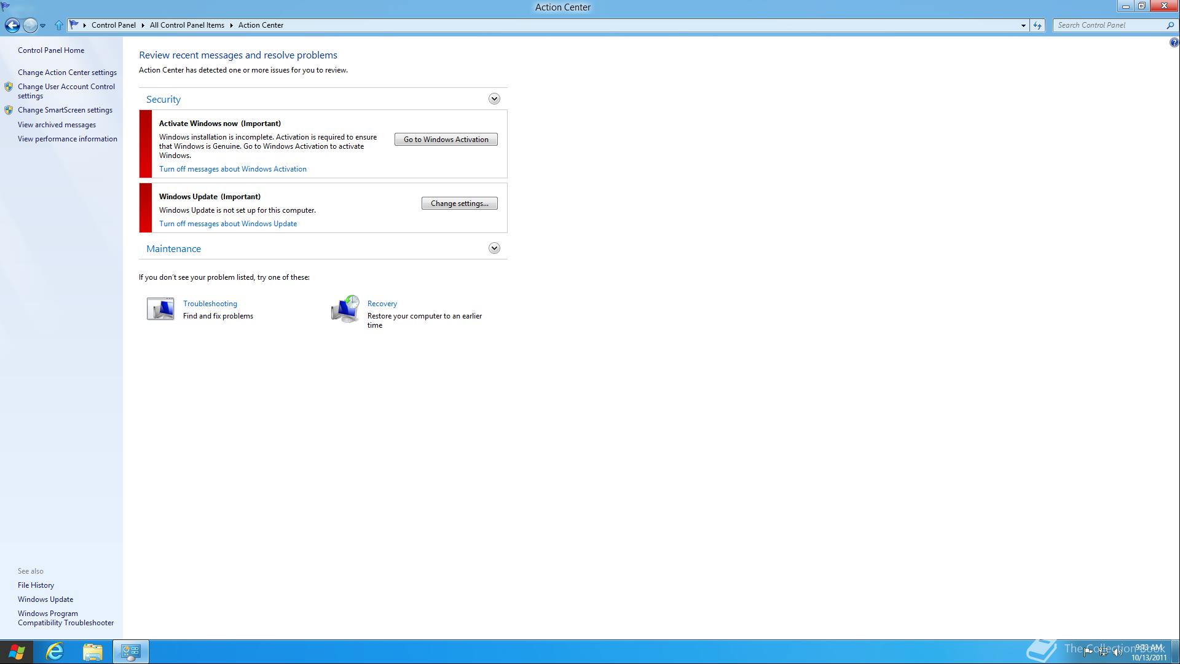The image size is (1180, 664).
Task: Open View archived messages
Action: click(x=57, y=125)
